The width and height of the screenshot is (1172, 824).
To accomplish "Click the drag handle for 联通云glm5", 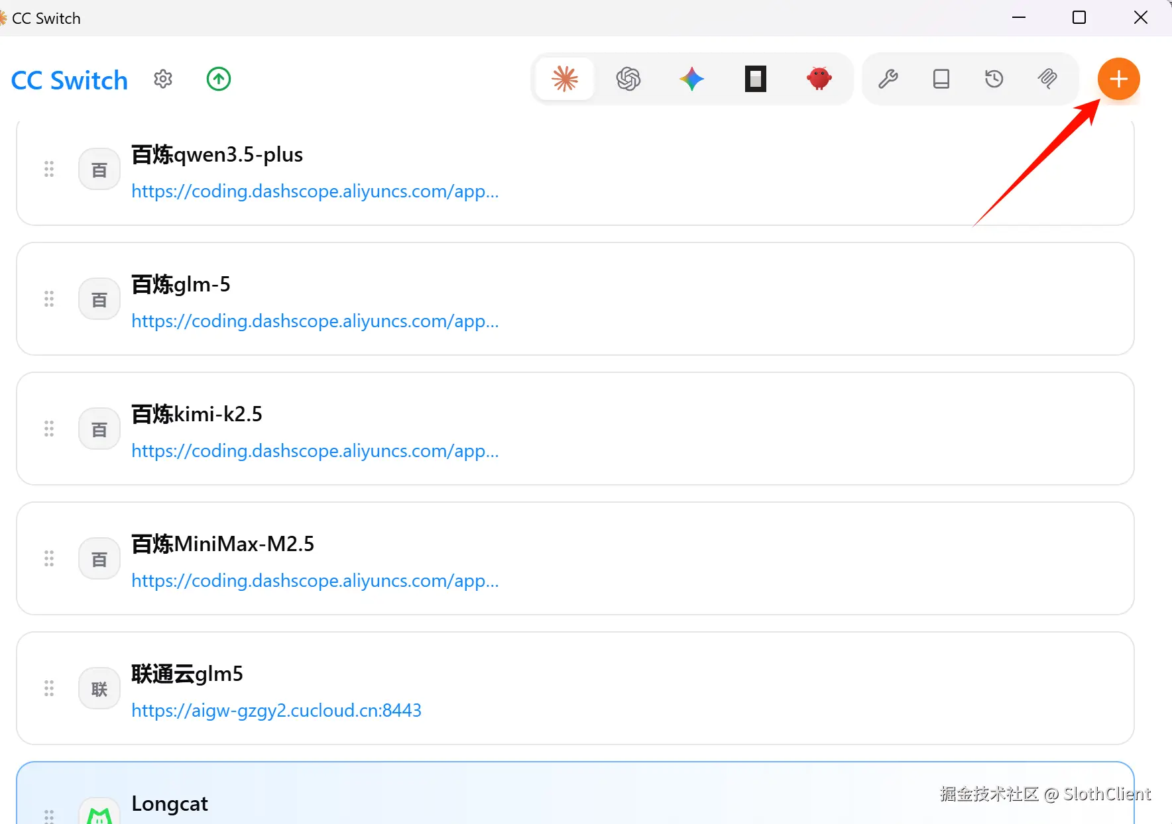I will (x=49, y=688).
